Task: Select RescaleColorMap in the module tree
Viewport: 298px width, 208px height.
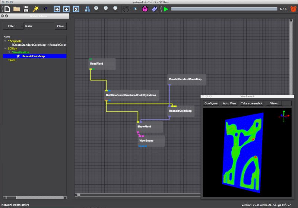Action: (x=34, y=56)
